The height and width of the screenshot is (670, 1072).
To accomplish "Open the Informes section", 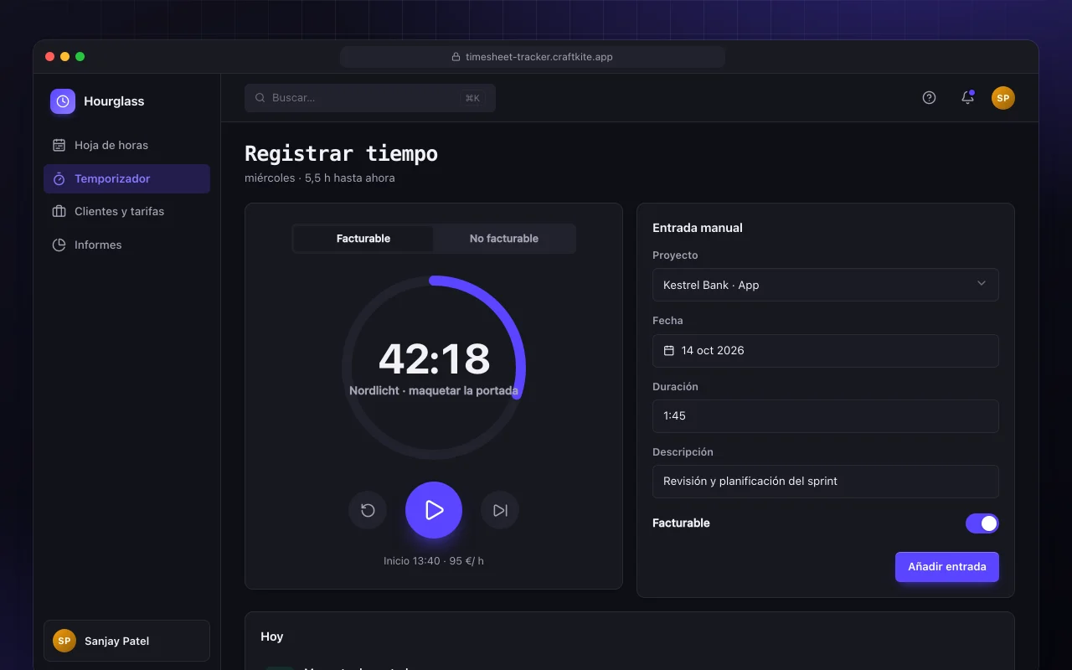I will point(126,245).
